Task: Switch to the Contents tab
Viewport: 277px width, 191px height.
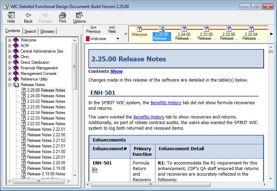Action: point(13,31)
